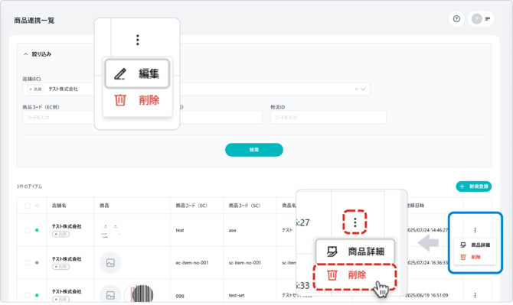Select the aaa product code cell

232,230
